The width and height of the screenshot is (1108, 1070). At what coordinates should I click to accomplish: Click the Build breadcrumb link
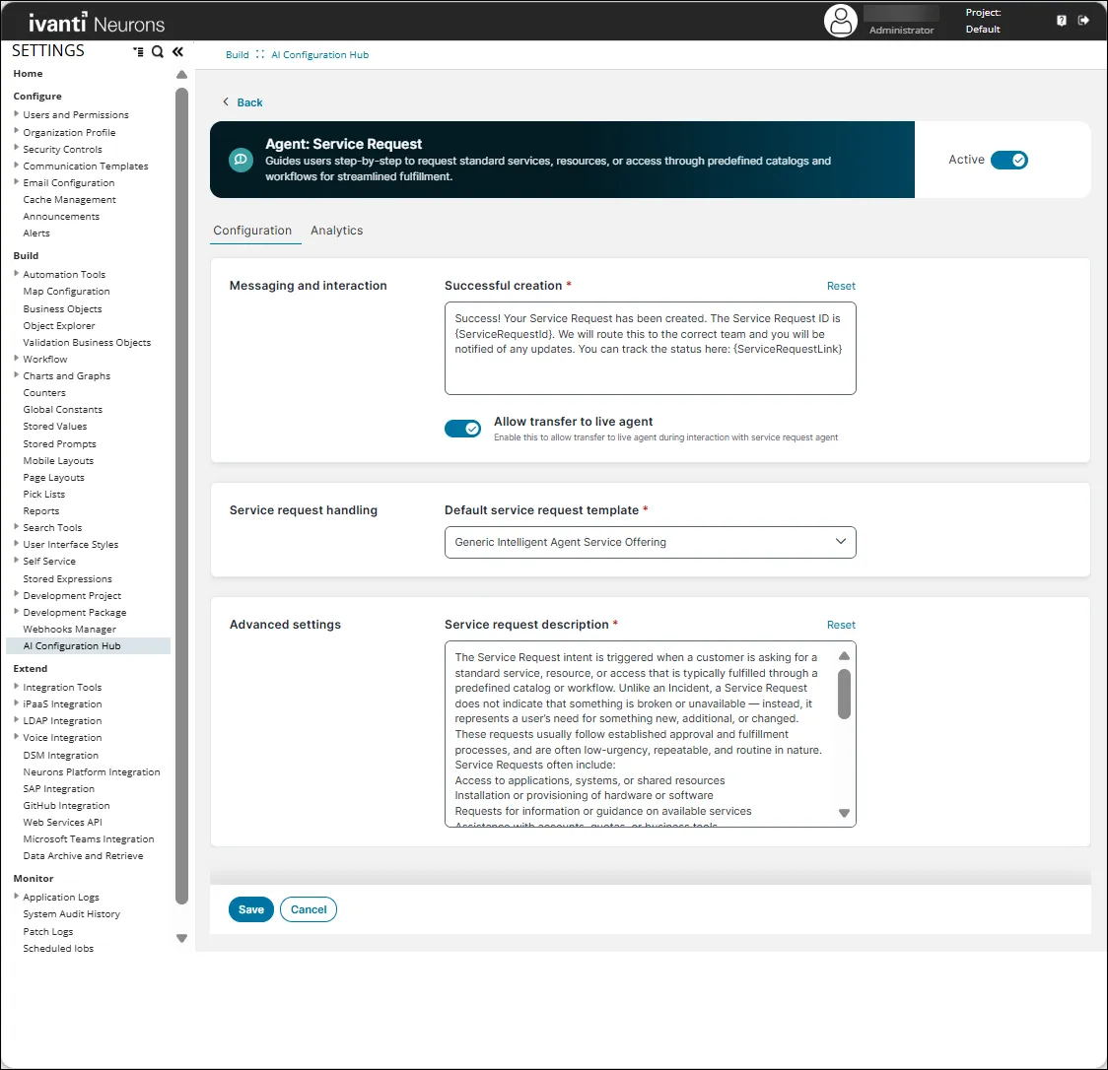point(238,55)
